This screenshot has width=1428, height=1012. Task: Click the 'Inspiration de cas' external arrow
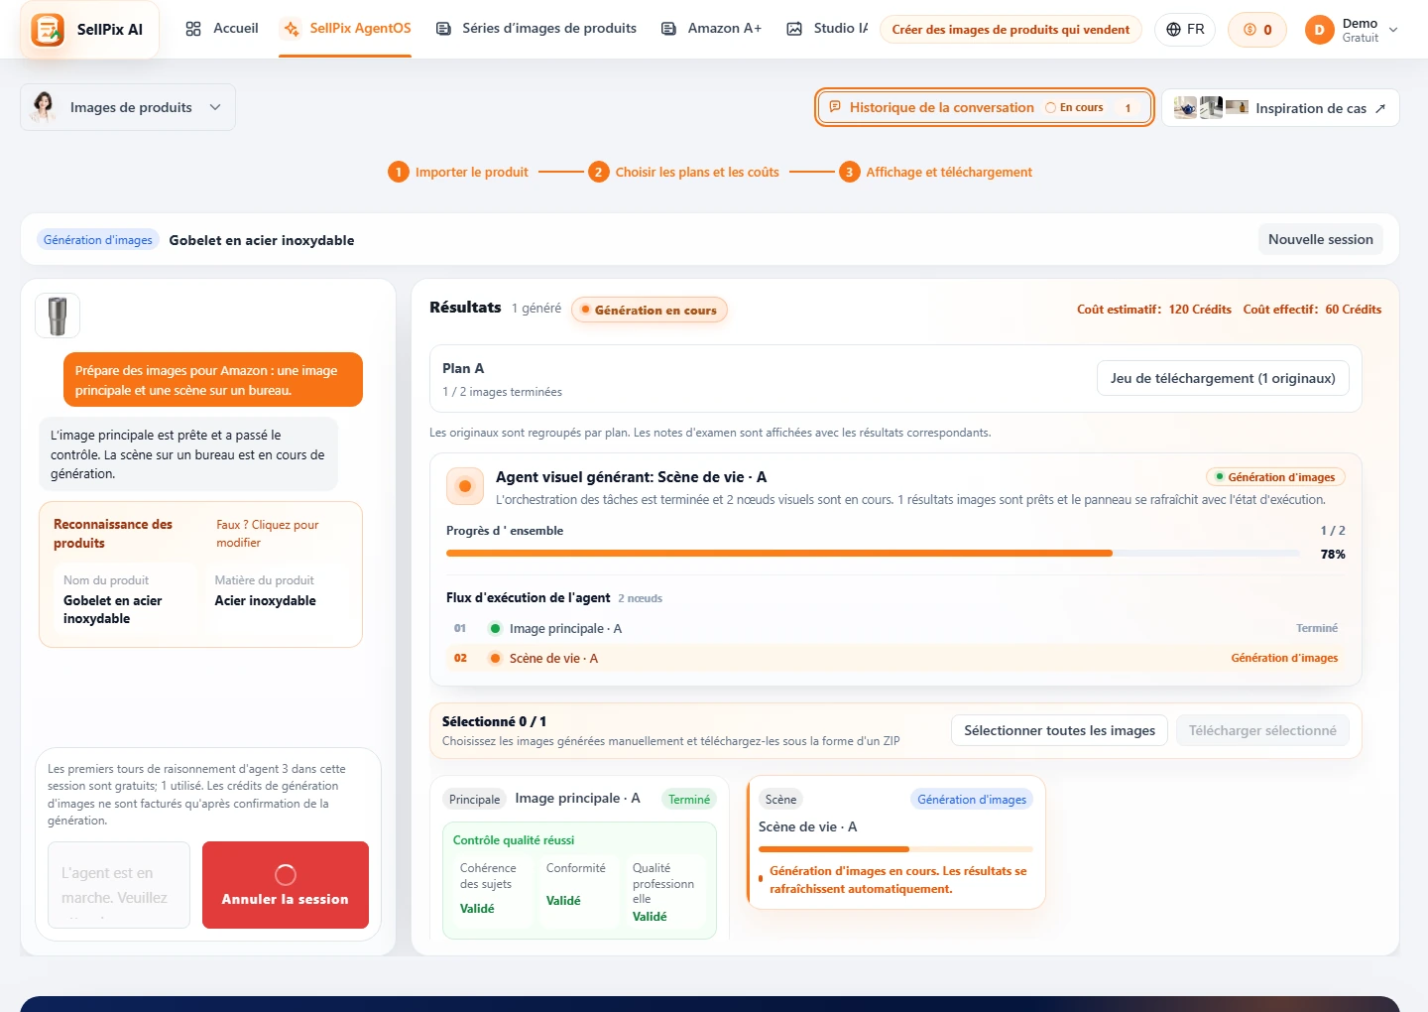[1380, 108]
